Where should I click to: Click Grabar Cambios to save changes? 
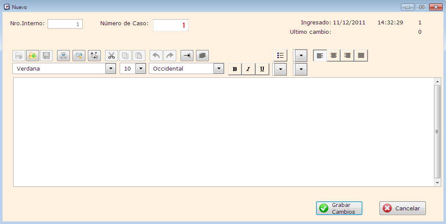339,208
